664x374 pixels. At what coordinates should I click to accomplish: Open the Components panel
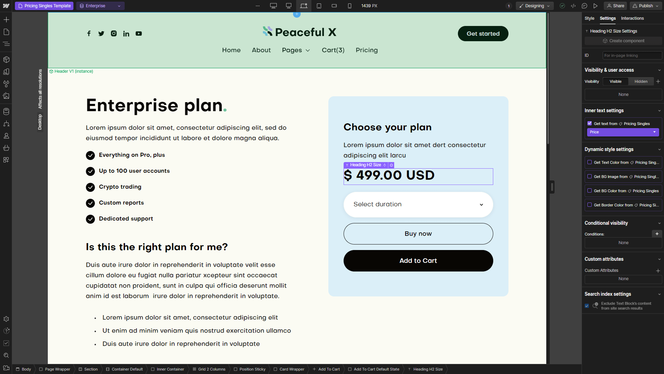pyautogui.click(x=6, y=59)
